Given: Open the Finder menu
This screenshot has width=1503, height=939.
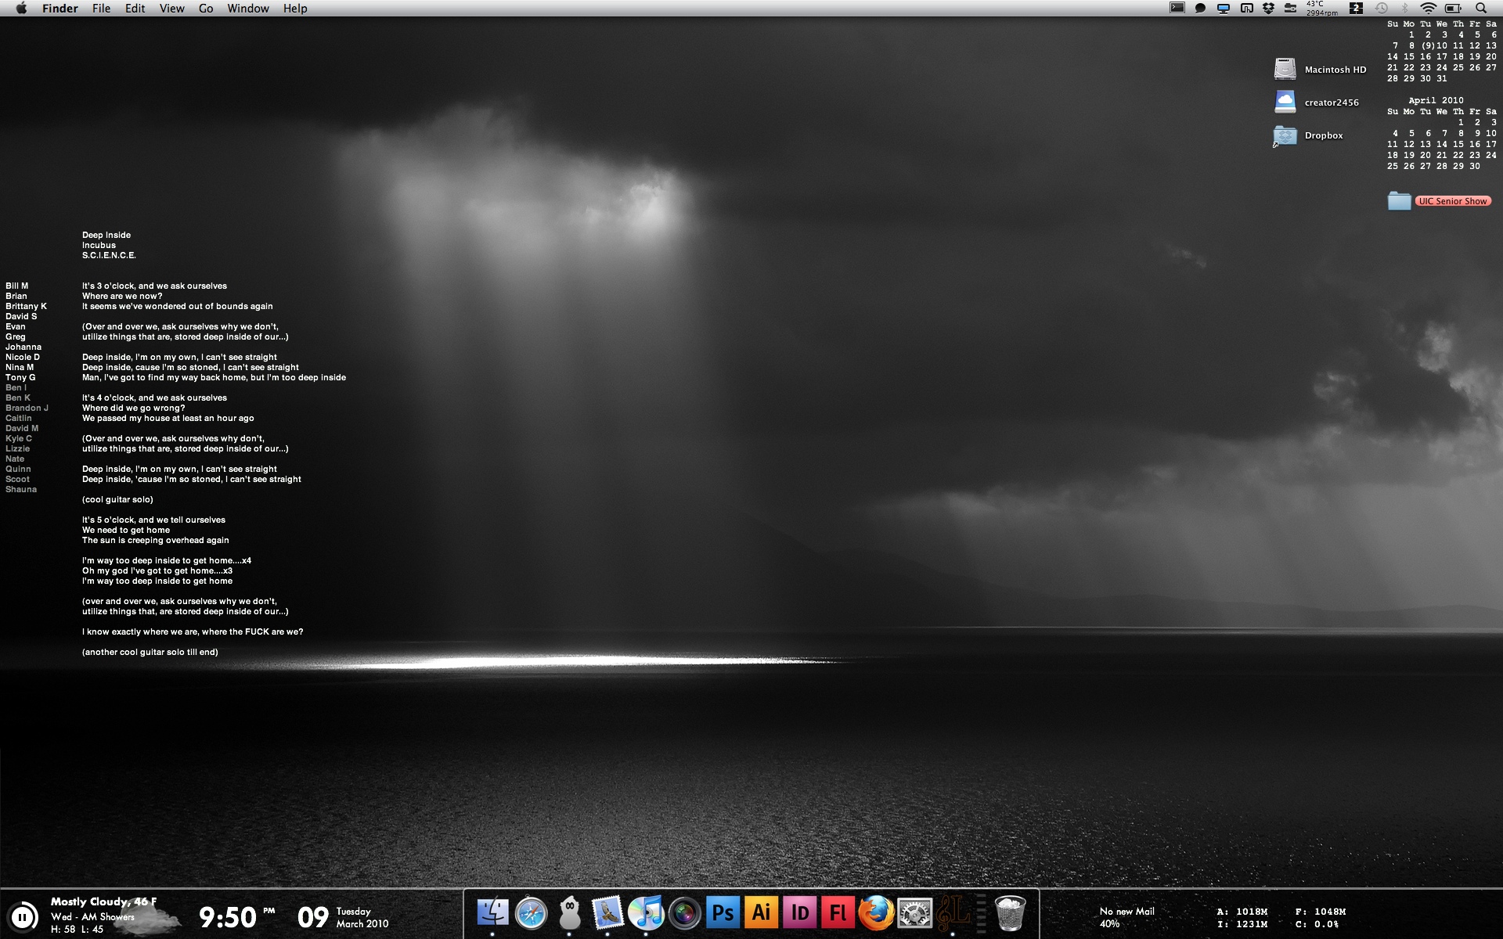Looking at the screenshot, I should coord(60,8).
